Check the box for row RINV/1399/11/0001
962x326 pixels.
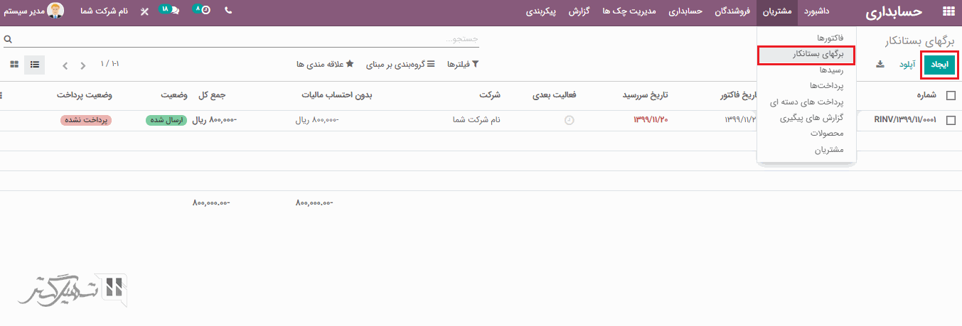click(x=951, y=120)
